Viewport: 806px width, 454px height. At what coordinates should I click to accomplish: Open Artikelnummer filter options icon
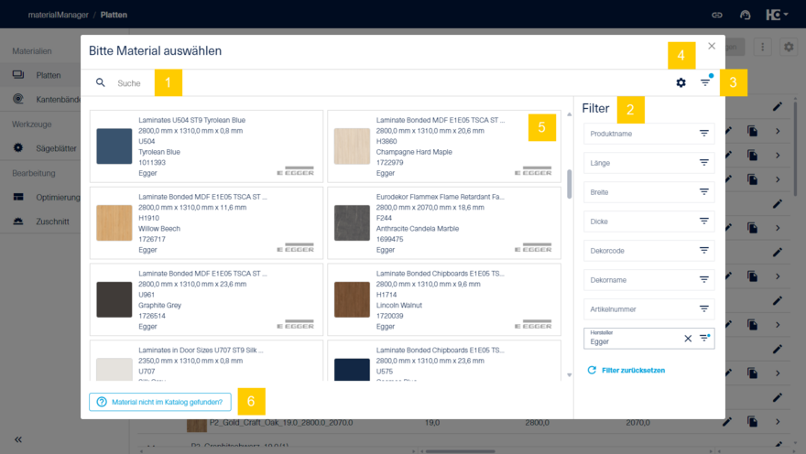[x=703, y=309]
